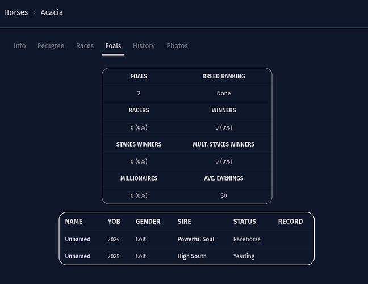
Task: Sort the table by the NAME column
Action: pyautogui.click(x=74, y=222)
